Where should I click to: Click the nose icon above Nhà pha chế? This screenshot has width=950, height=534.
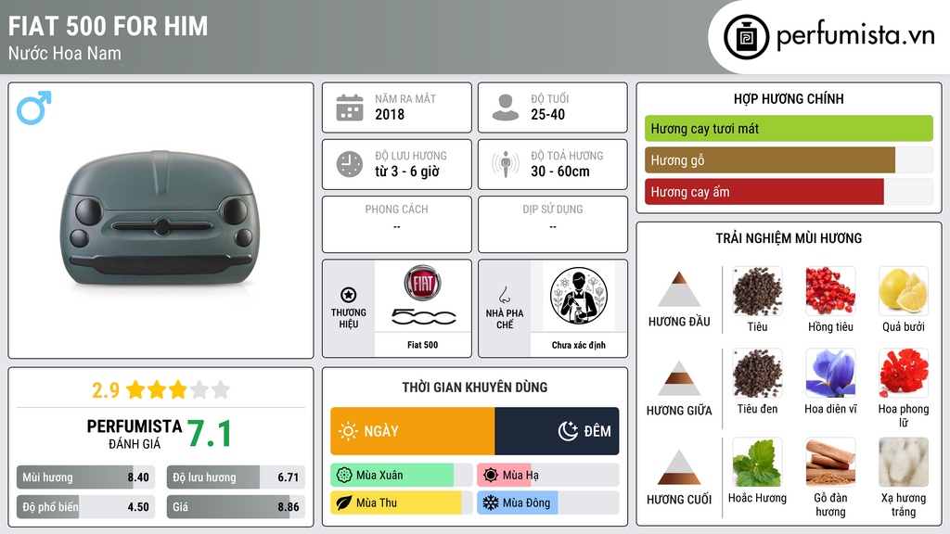tap(504, 295)
